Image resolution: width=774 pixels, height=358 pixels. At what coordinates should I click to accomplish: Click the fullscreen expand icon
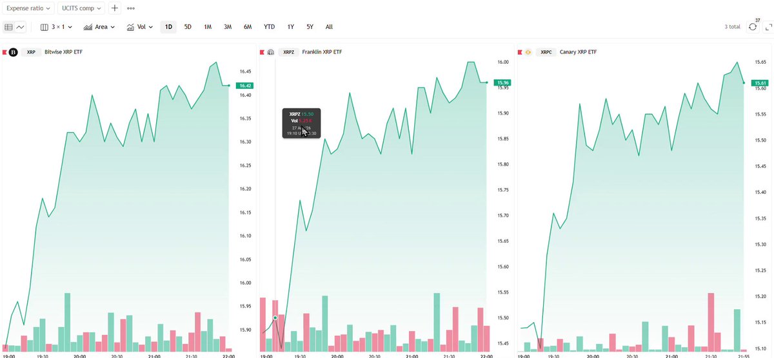(768, 27)
